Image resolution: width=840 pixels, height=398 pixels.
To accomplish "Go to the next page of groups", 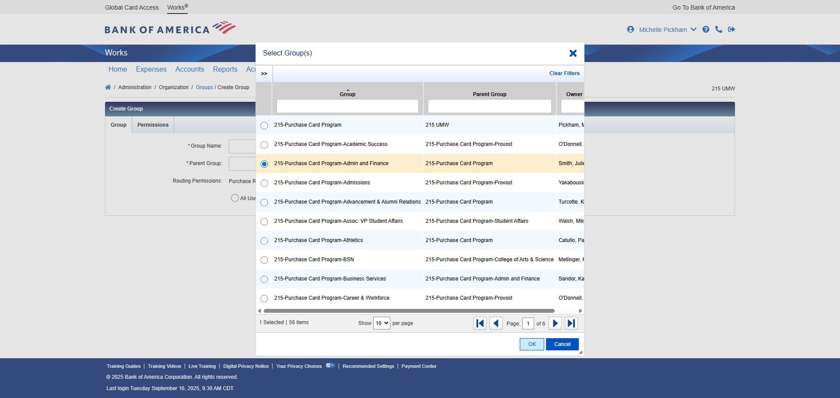I will [x=555, y=323].
